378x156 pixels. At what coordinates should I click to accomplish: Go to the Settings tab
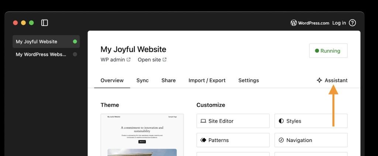point(248,80)
